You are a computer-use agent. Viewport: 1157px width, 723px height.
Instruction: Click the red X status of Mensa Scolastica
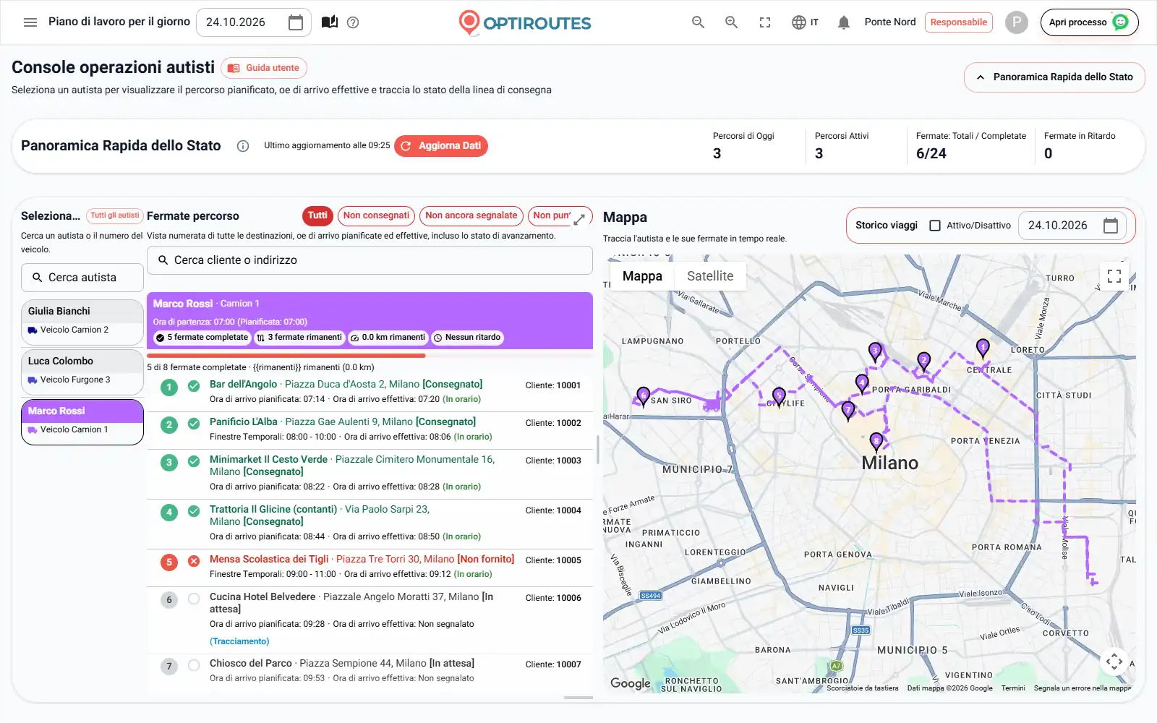[x=194, y=561]
